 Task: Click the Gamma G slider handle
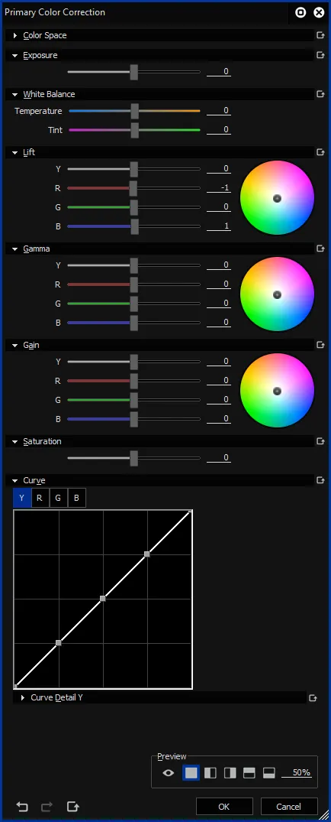134,304
